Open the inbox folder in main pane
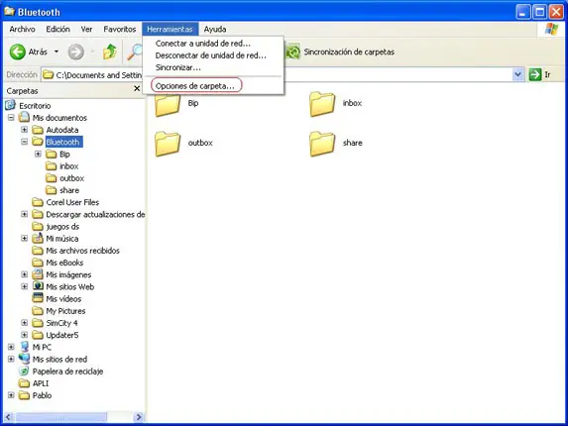The height and width of the screenshot is (426, 568). (x=322, y=104)
